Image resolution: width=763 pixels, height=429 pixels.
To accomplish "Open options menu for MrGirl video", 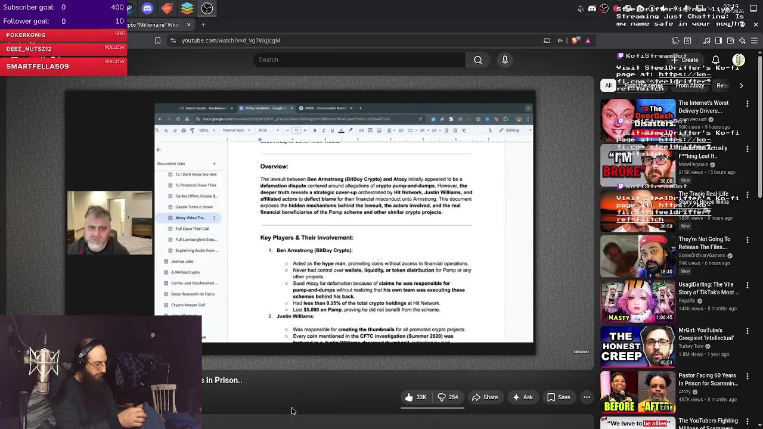I will click(x=747, y=331).
